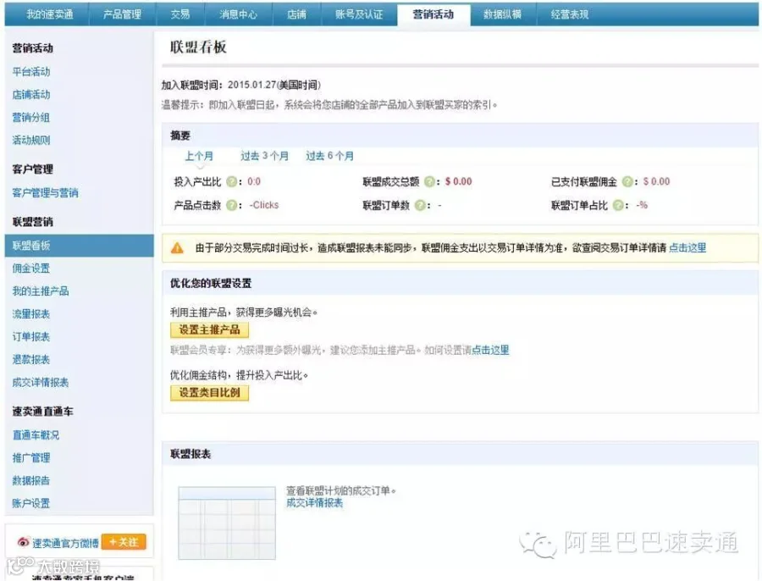Click the 设置主推产品 button

[209, 330]
